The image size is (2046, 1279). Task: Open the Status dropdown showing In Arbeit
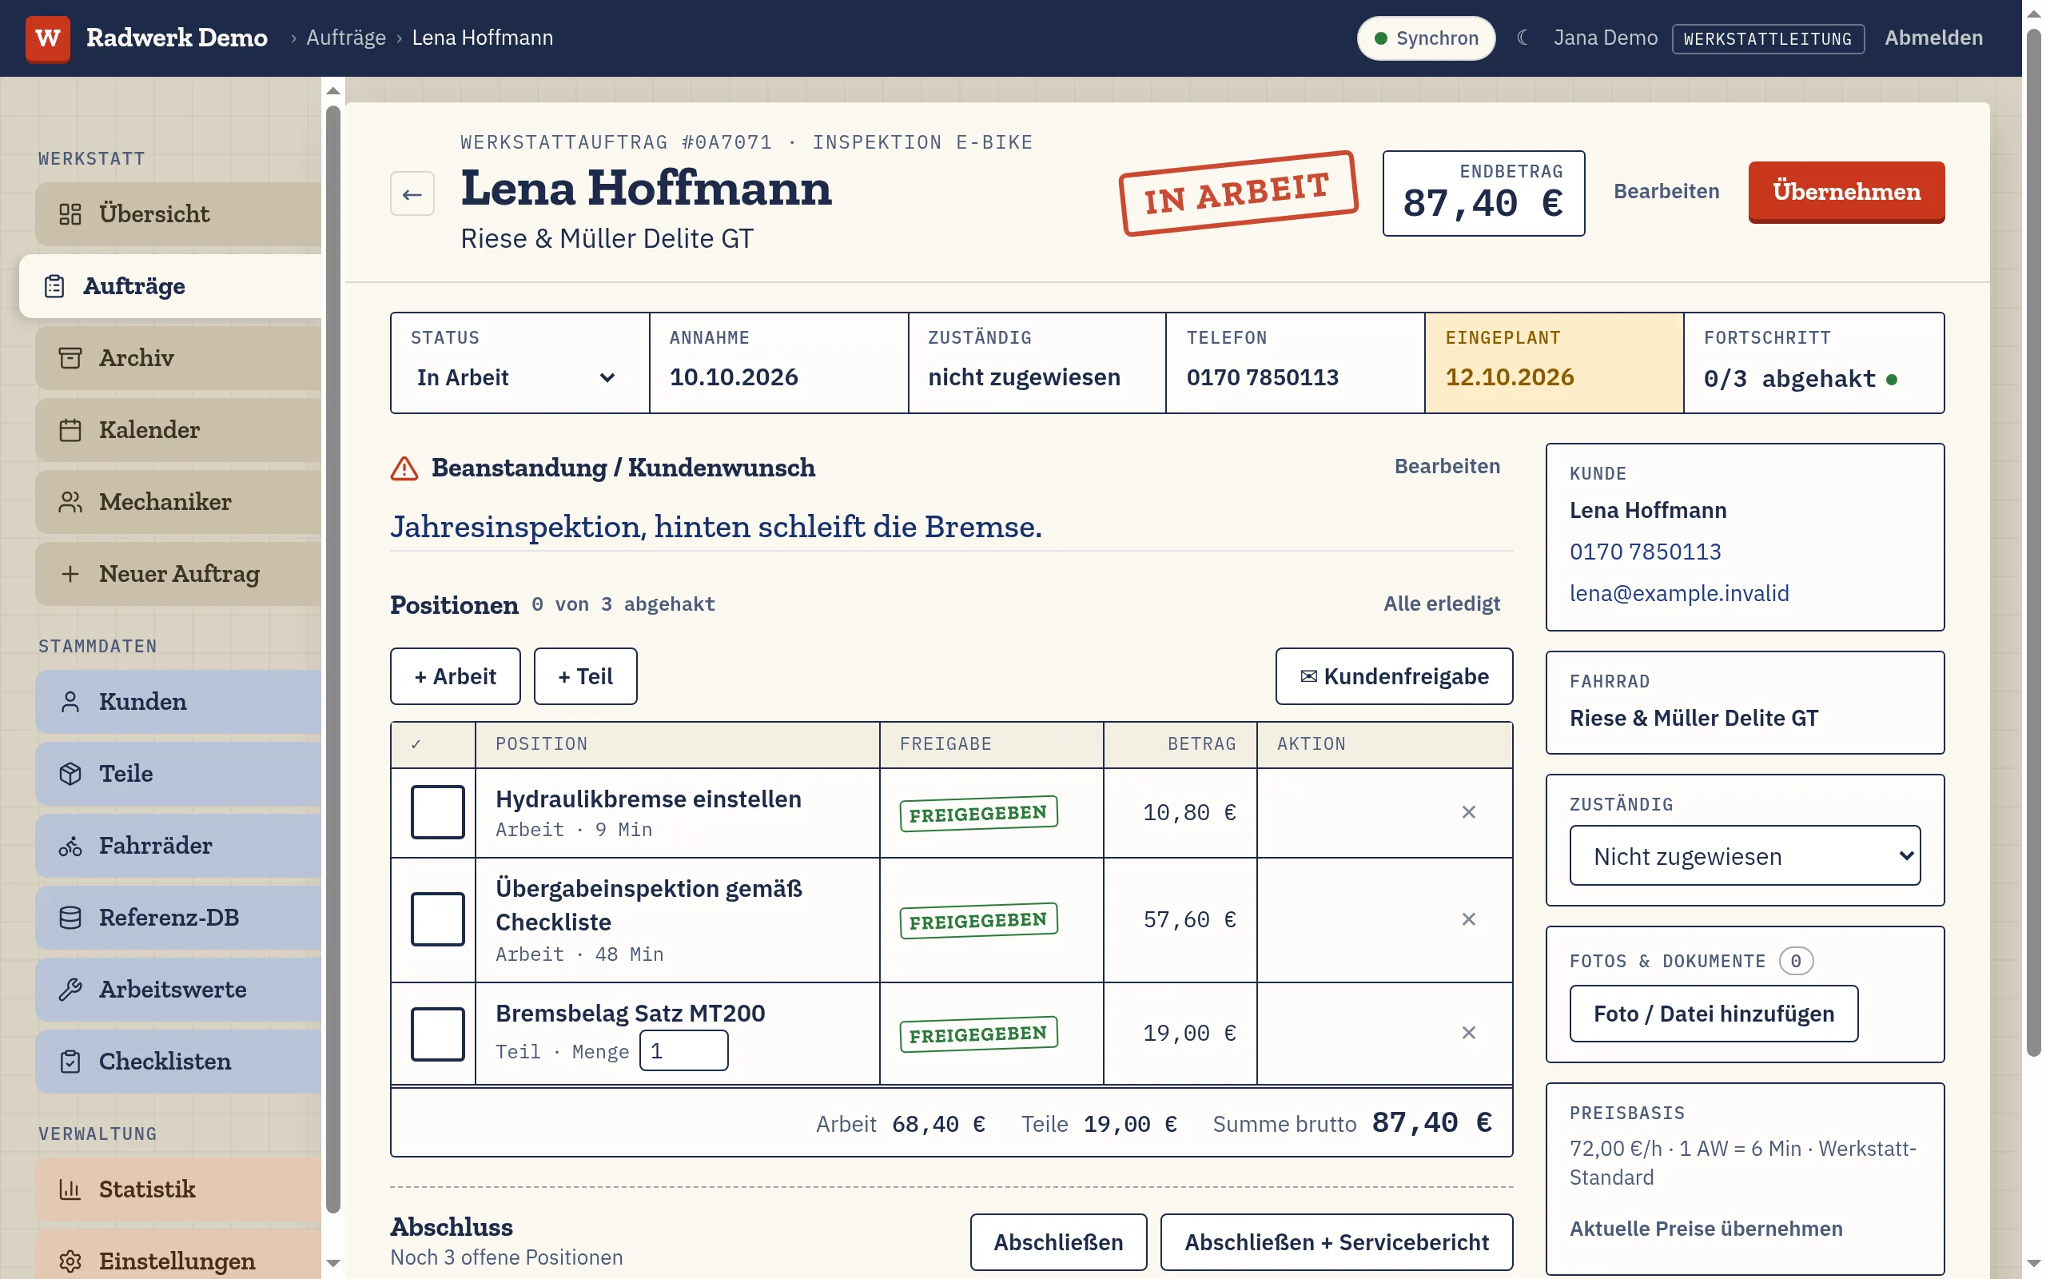(x=516, y=377)
